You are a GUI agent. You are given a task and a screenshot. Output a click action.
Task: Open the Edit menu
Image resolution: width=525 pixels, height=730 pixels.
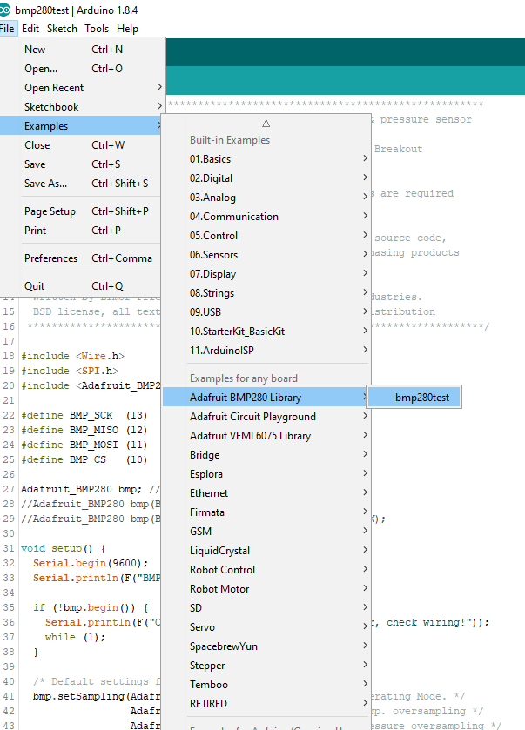30,29
